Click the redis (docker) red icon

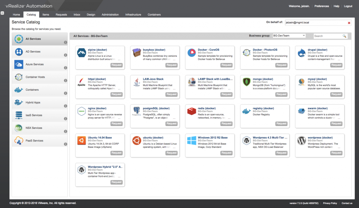pos(192,111)
